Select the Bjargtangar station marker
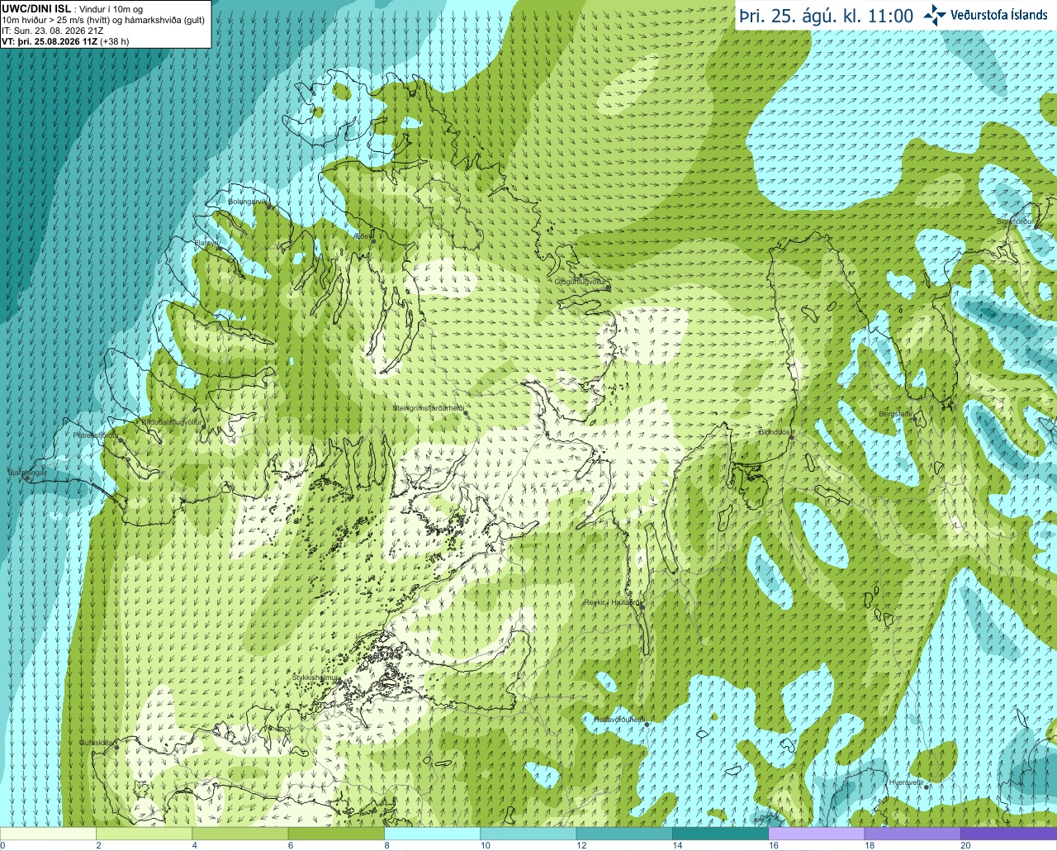Screen dimensions: 1057x851 click(27, 478)
